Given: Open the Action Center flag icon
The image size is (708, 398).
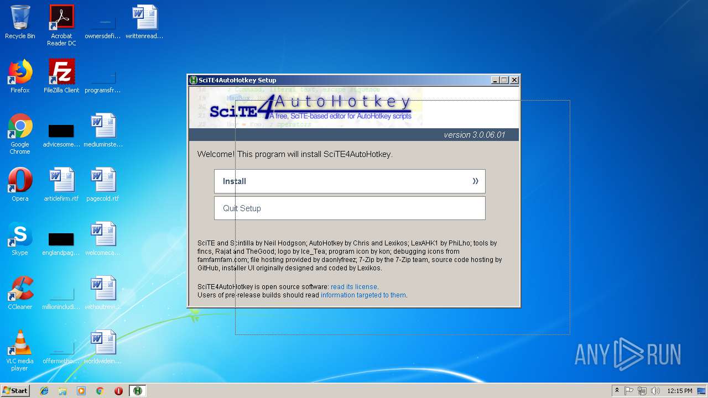Looking at the screenshot, I should click(629, 391).
